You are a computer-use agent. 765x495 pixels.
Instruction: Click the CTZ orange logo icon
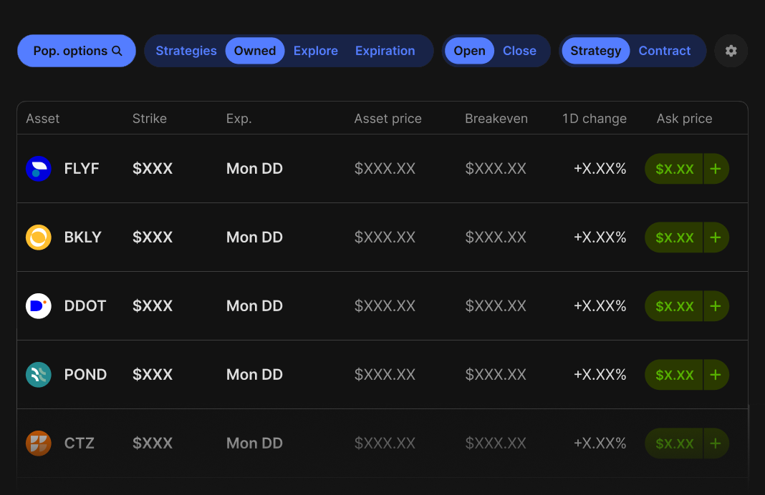[39, 443]
